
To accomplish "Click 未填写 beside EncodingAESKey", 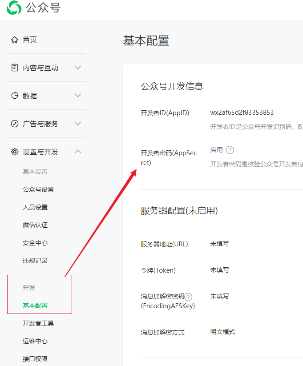I will point(219,296).
